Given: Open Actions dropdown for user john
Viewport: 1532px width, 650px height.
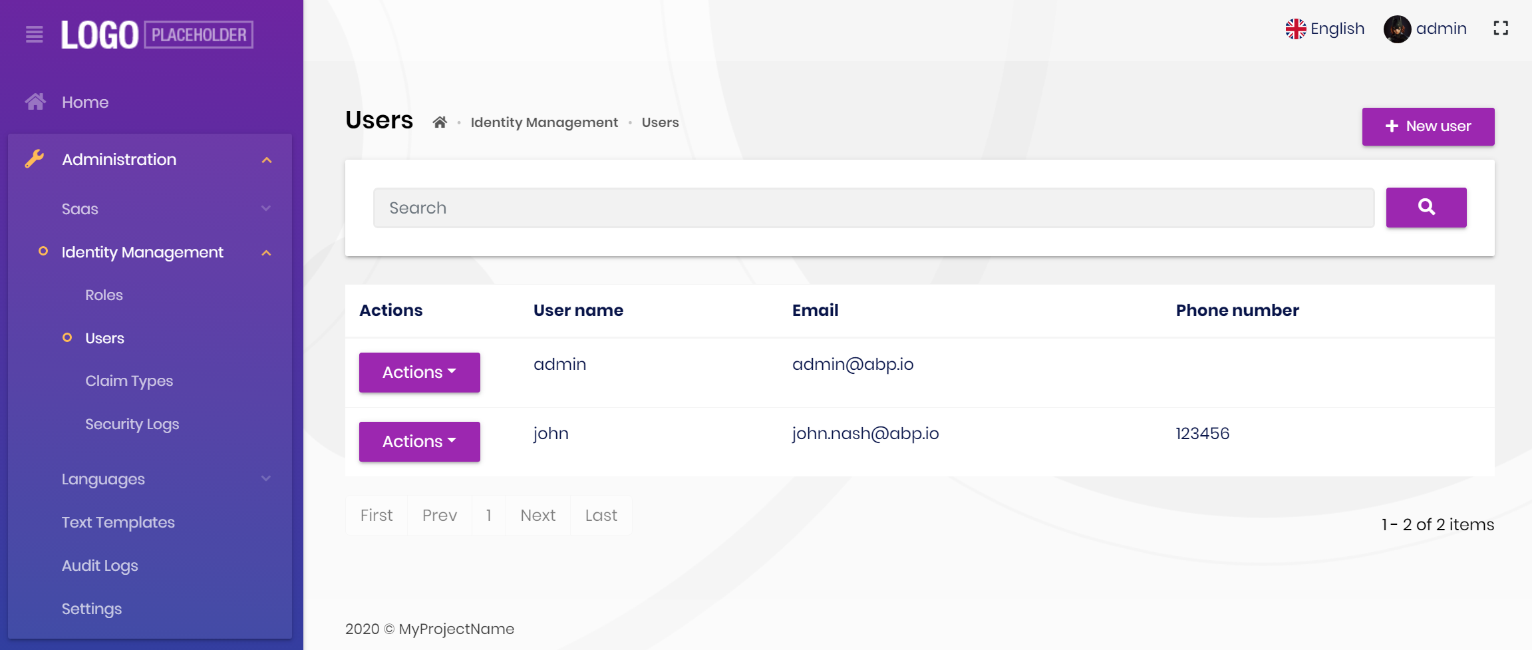Looking at the screenshot, I should click(x=419, y=441).
